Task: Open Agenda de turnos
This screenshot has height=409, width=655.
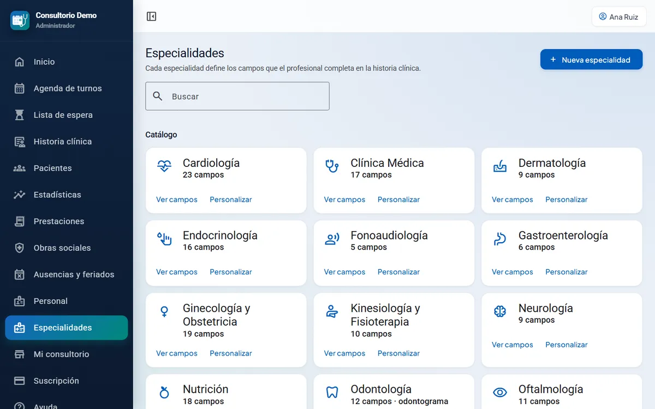Action: coord(67,88)
